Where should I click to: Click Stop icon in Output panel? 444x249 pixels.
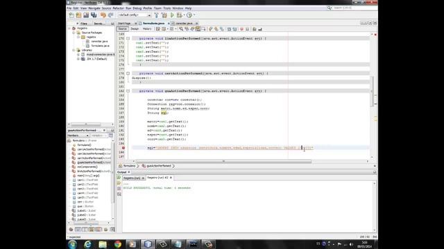click(119, 189)
